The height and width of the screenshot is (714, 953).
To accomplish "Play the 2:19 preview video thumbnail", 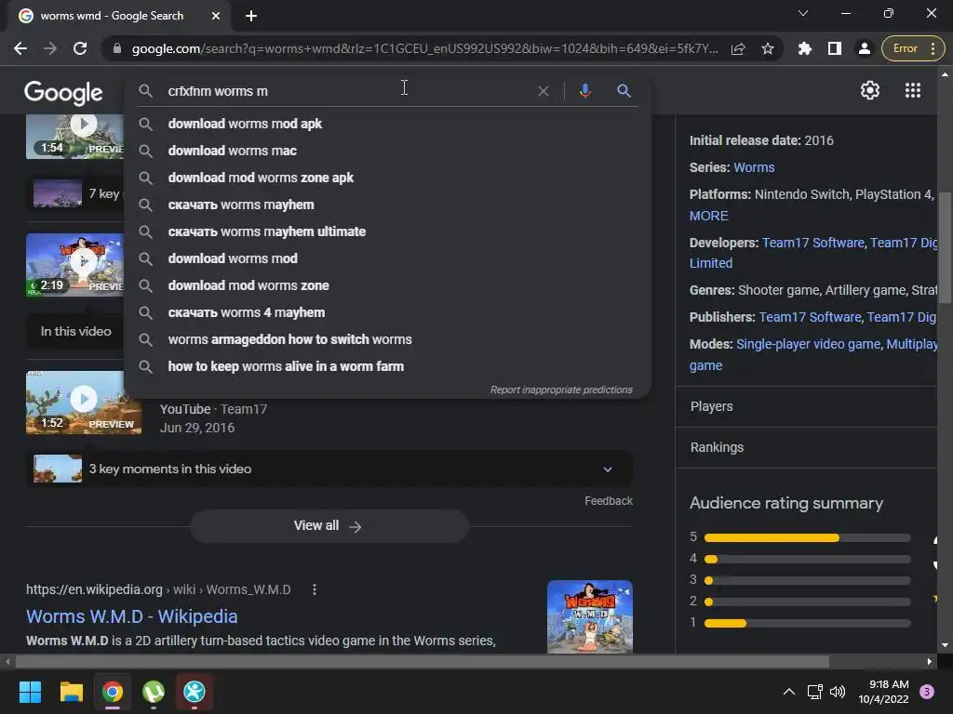I will (x=74, y=265).
